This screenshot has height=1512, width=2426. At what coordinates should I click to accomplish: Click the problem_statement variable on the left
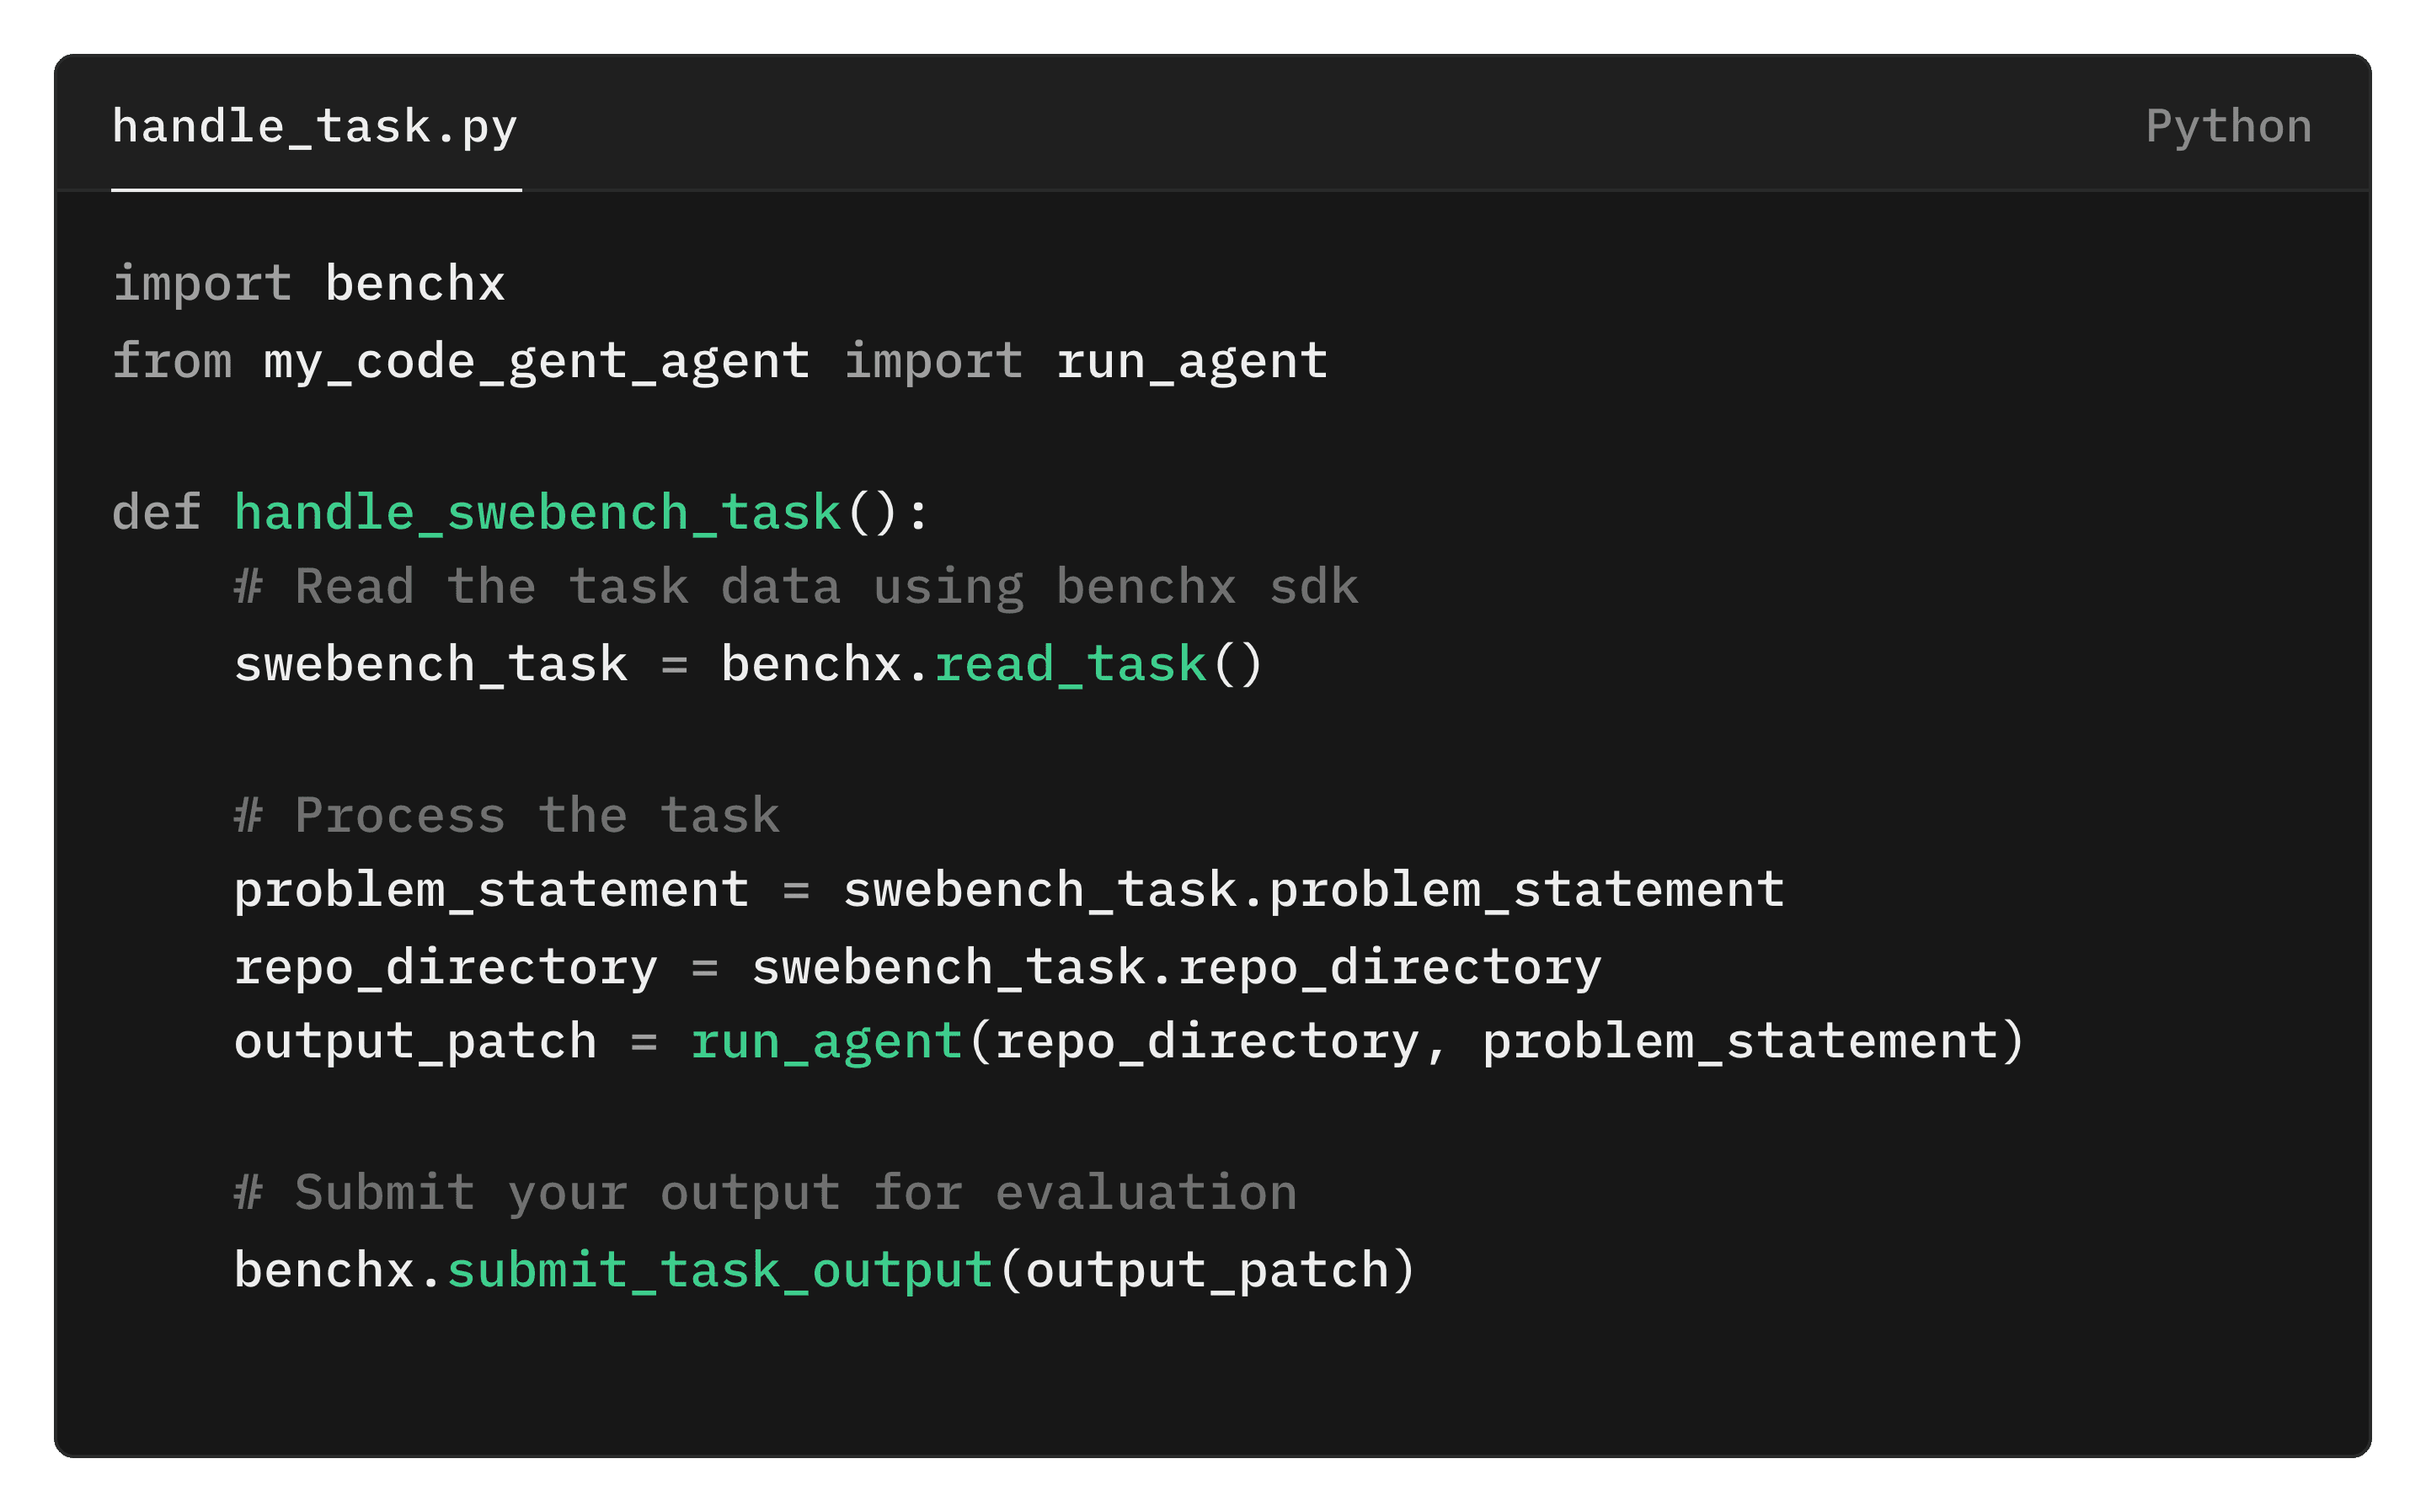click(x=491, y=891)
